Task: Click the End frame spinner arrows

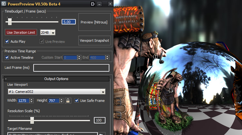Action: tap(107, 58)
